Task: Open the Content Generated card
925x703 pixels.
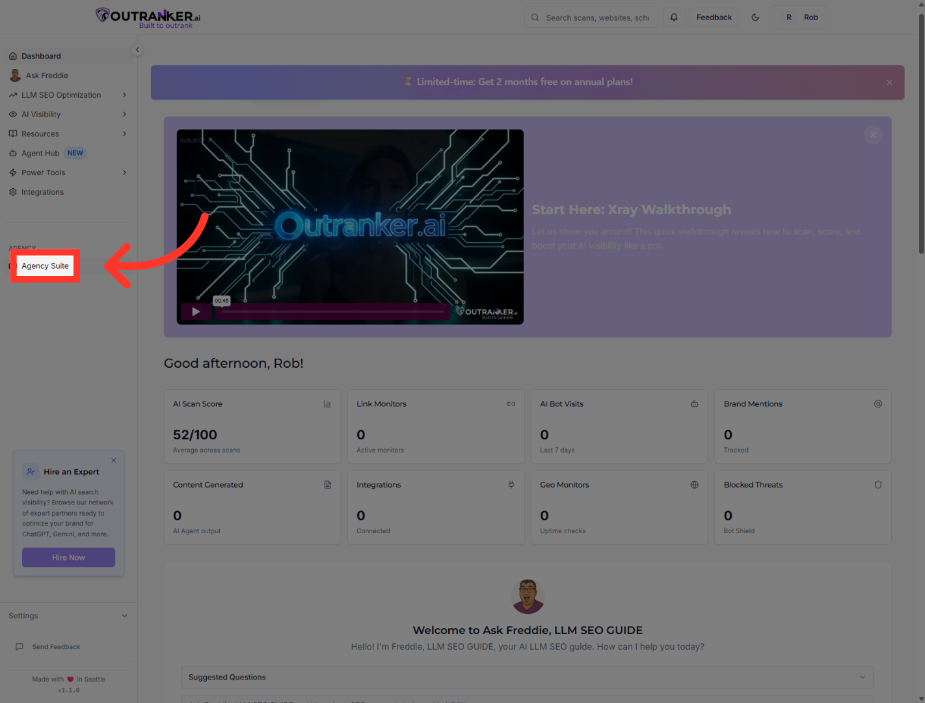Action: pos(252,508)
